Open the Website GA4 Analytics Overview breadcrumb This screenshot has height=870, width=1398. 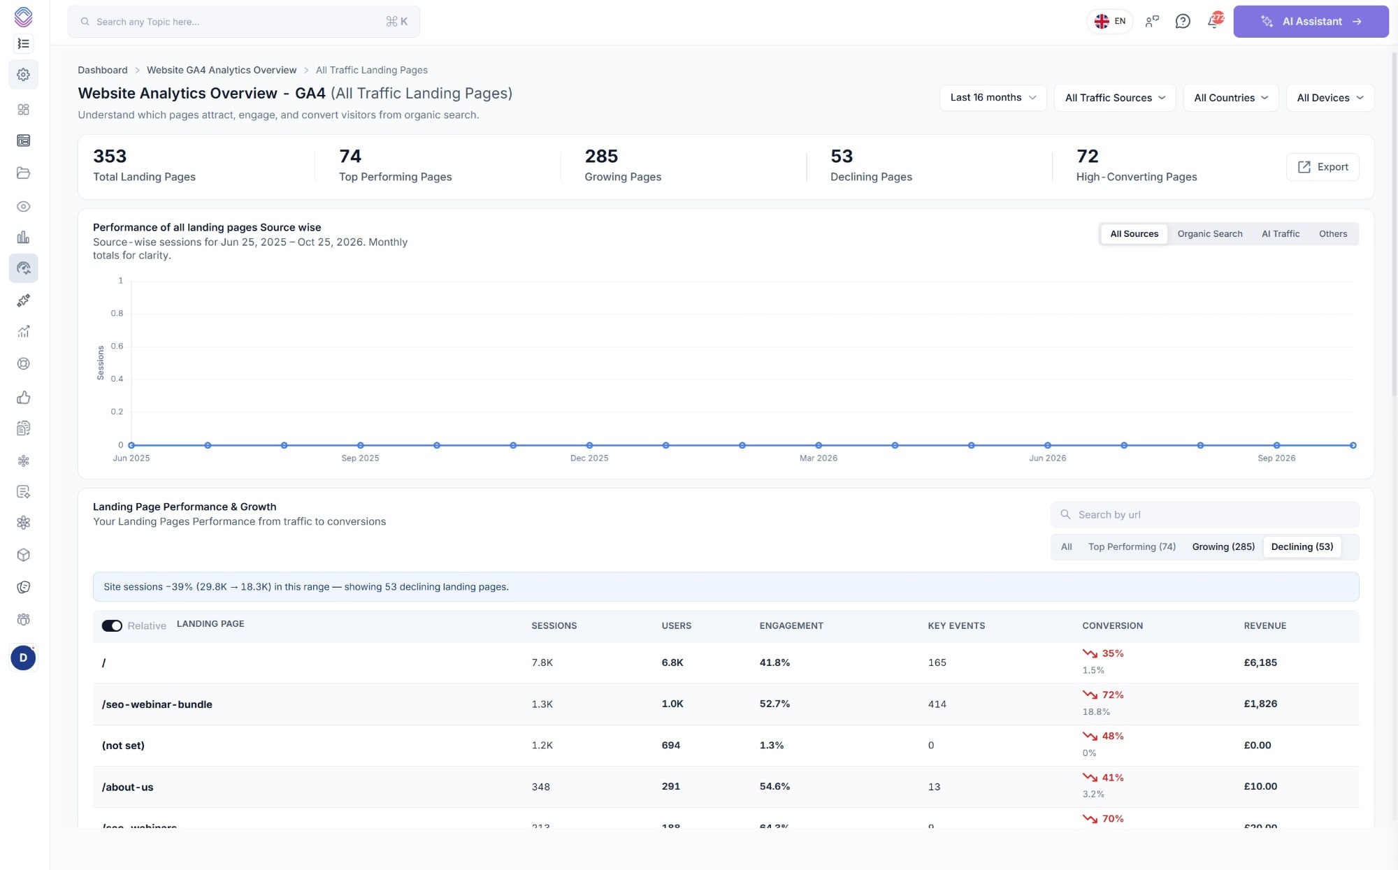pos(222,70)
